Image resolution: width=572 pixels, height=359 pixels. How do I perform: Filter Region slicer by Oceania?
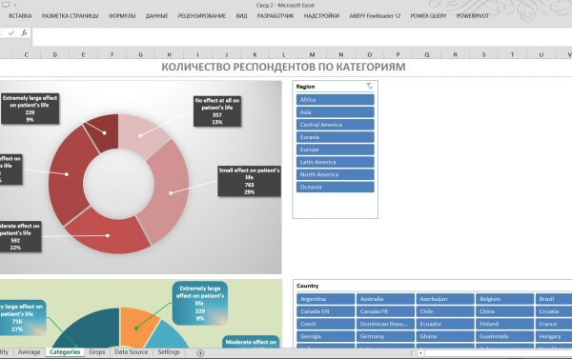coord(336,187)
